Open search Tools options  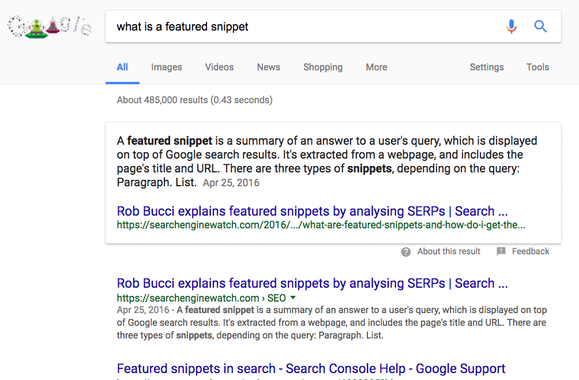coord(537,67)
